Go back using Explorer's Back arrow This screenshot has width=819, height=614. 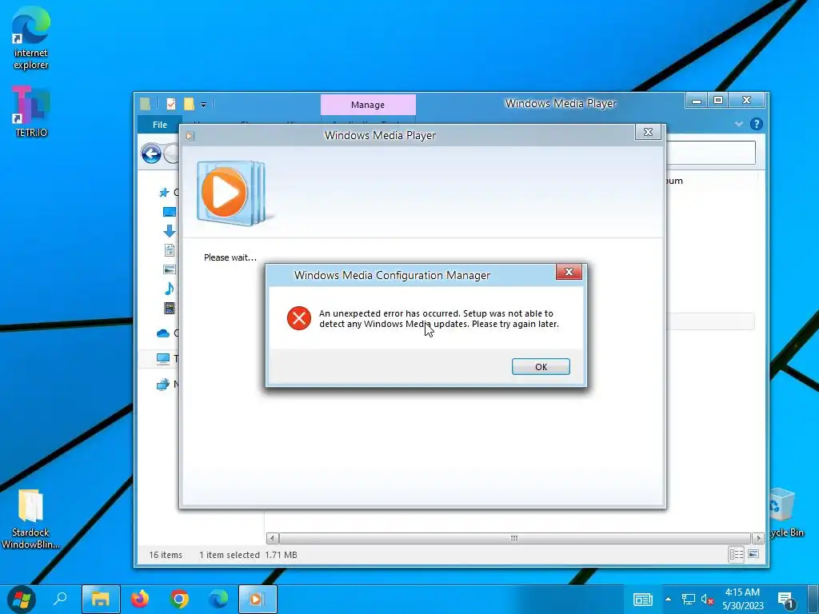[x=151, y=154]
